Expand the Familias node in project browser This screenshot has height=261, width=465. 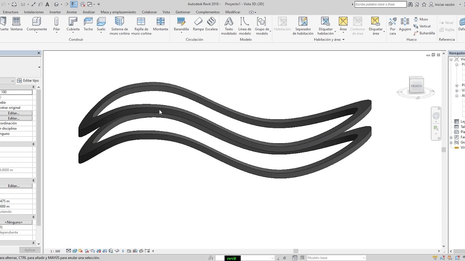(x=451, y=137)
